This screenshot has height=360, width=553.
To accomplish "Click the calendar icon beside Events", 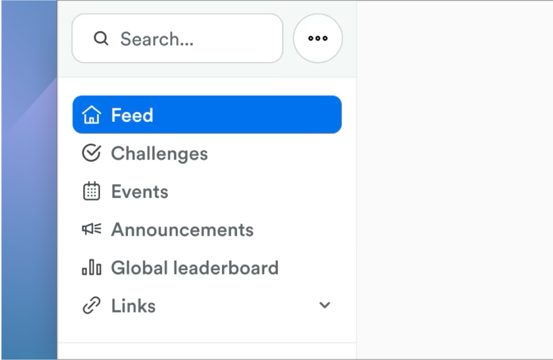I will [x=91, y=191].
